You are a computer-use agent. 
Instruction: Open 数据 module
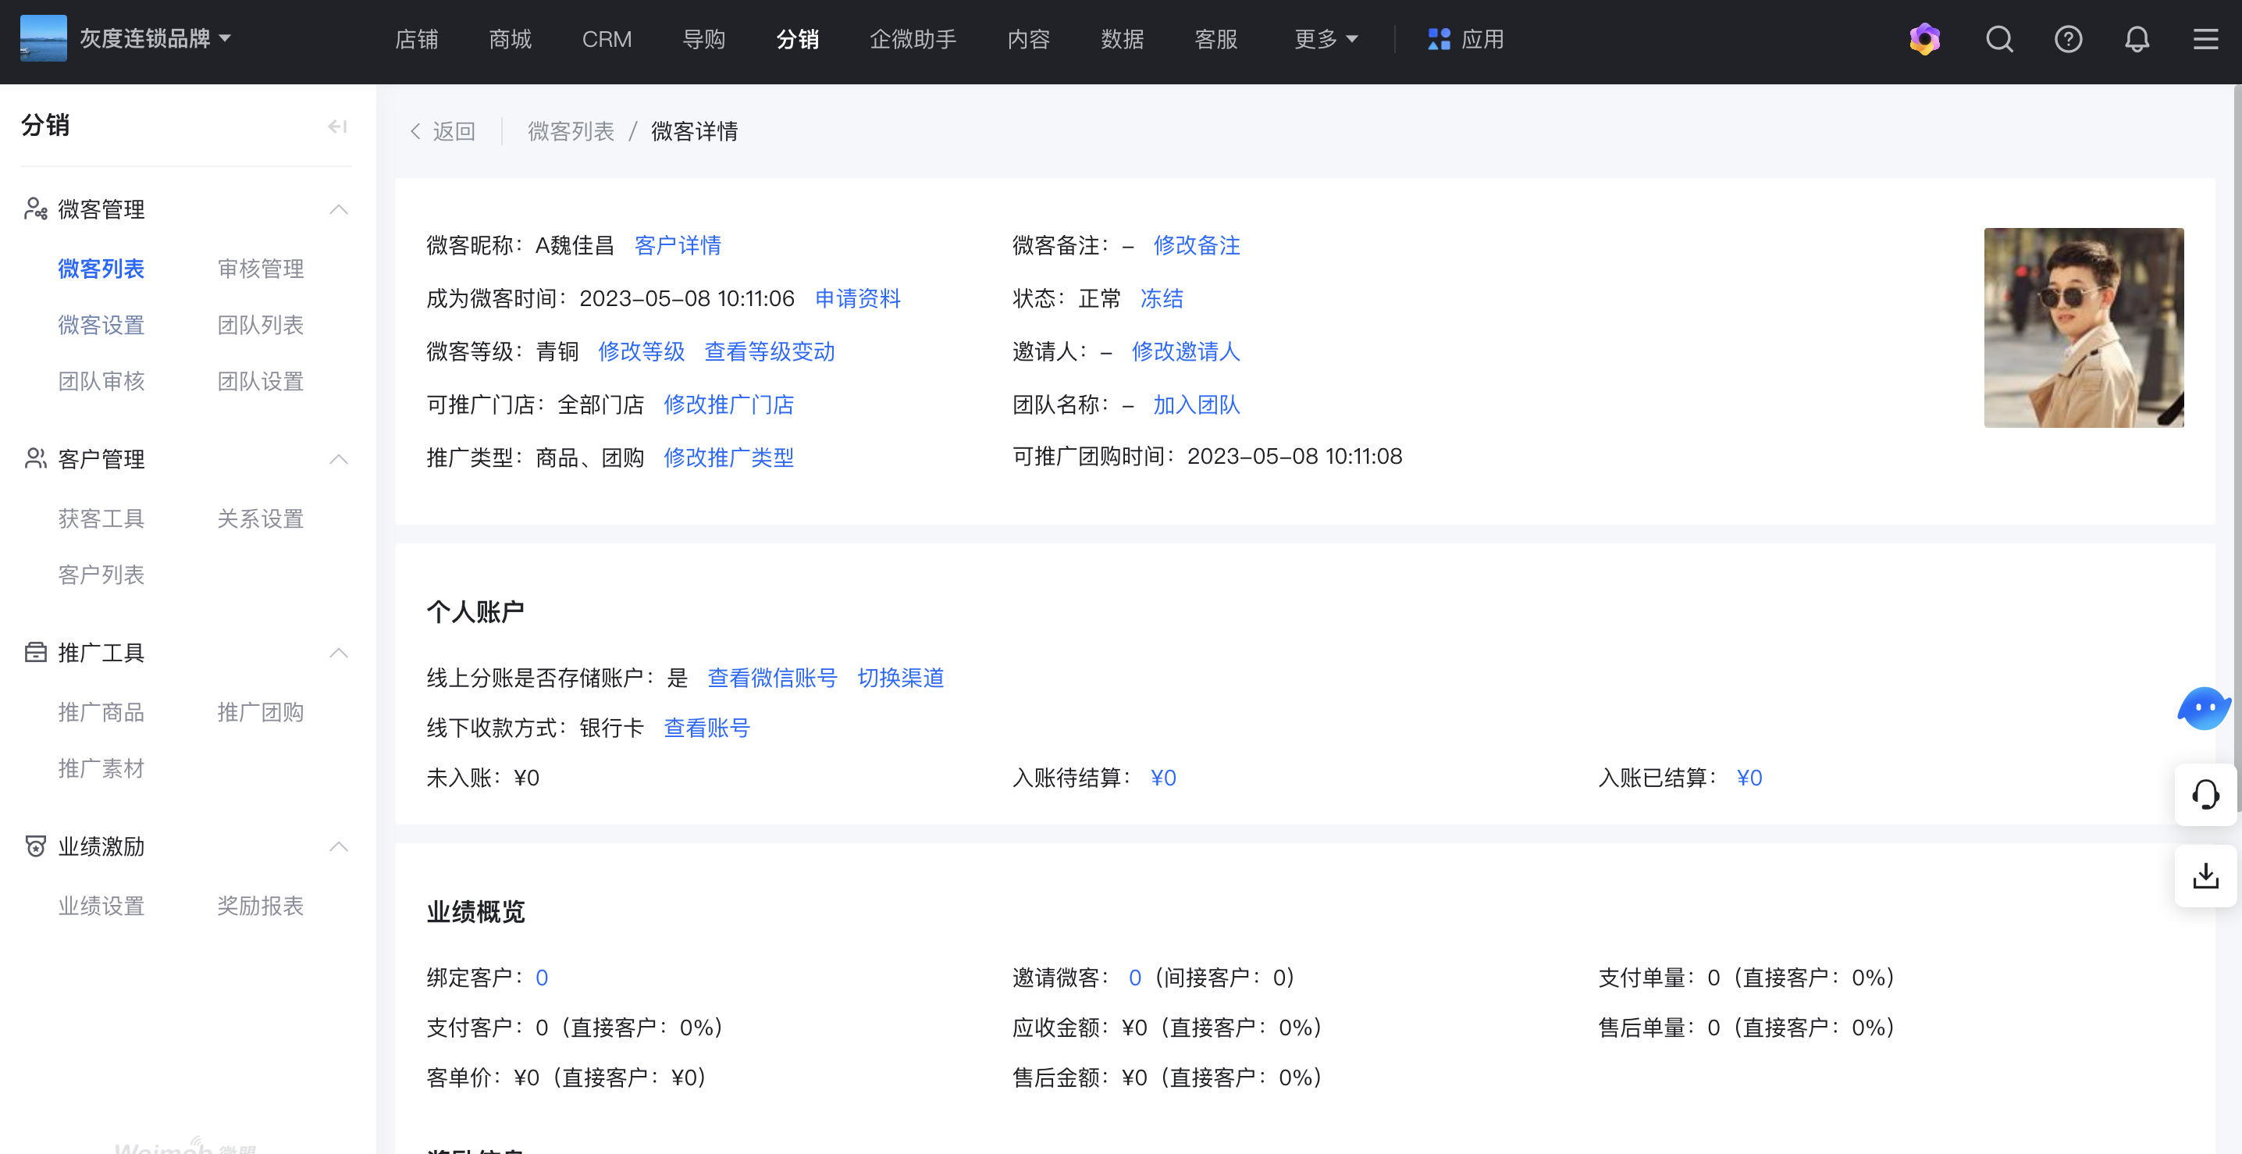pyautogui.click(x=1122, y=39)
